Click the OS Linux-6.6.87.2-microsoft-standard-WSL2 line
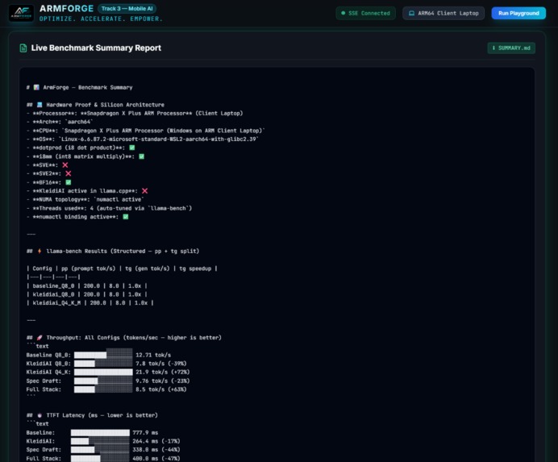The image size is (558, 462). pyautogui.click(x=143, y=139)
